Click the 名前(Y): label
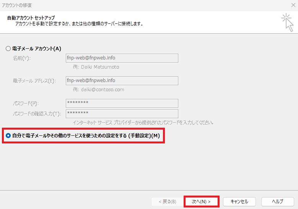This screenshot has height=209, width=298. tap(22, 58)
